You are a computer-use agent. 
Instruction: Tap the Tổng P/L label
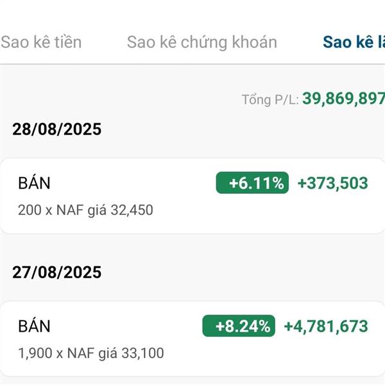tap(270, 99)
